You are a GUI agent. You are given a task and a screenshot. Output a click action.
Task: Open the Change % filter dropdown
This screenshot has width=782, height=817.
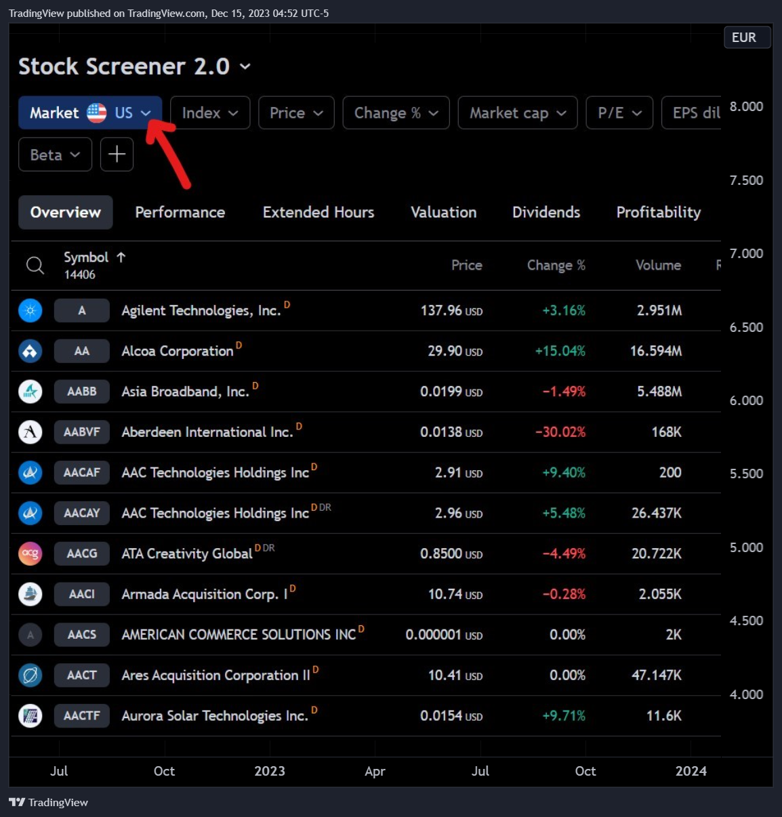click(x=396, y=112)
